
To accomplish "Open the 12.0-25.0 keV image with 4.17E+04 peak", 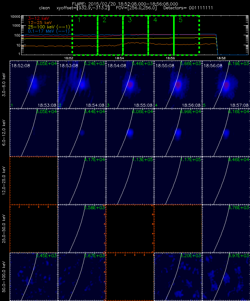I will click(x=82, y=181).
